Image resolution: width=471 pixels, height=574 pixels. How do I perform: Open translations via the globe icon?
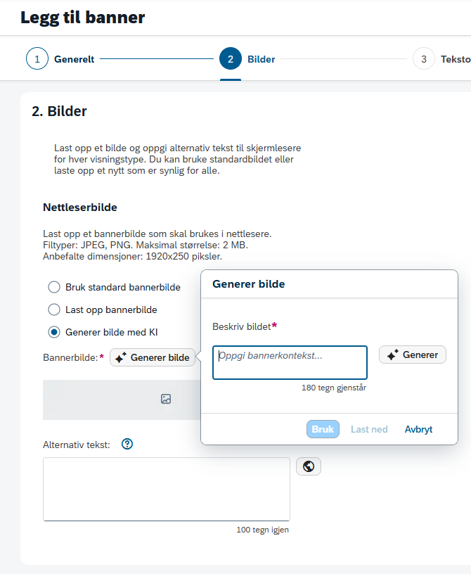pos(309,466)
